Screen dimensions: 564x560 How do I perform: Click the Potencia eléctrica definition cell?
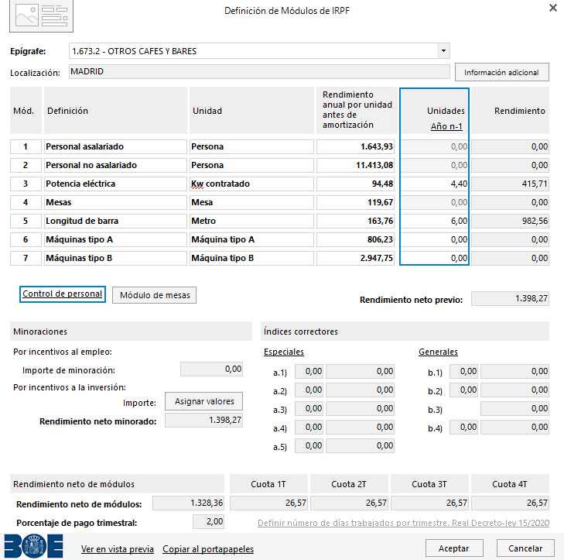115,184
